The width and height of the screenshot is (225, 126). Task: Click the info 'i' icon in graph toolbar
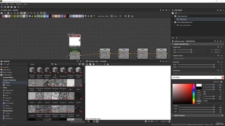click(x=12, y=13)
